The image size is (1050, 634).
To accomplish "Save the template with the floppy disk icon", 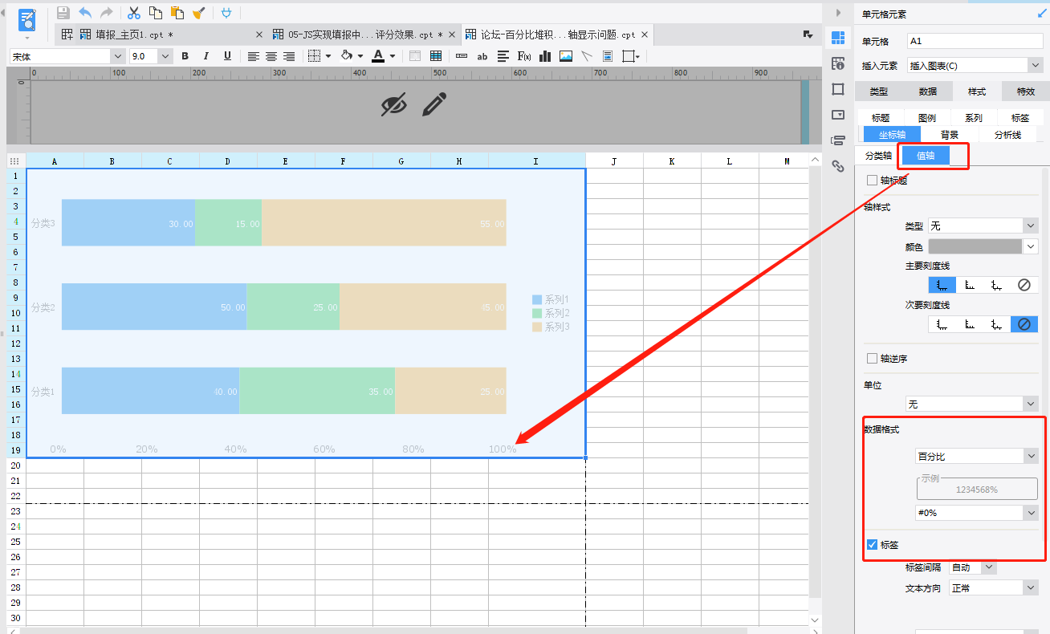I will click(63, 13).
